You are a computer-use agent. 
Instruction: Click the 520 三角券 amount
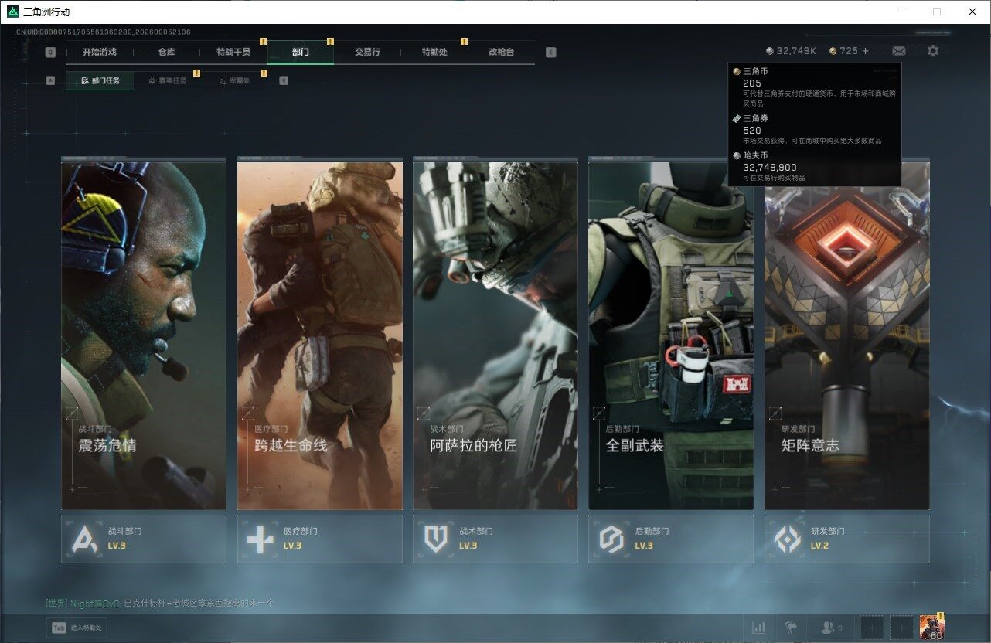[x=752, y=131]
